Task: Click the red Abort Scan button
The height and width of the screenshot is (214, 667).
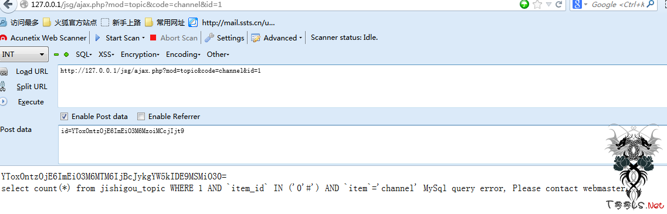Action: [174, 38]
